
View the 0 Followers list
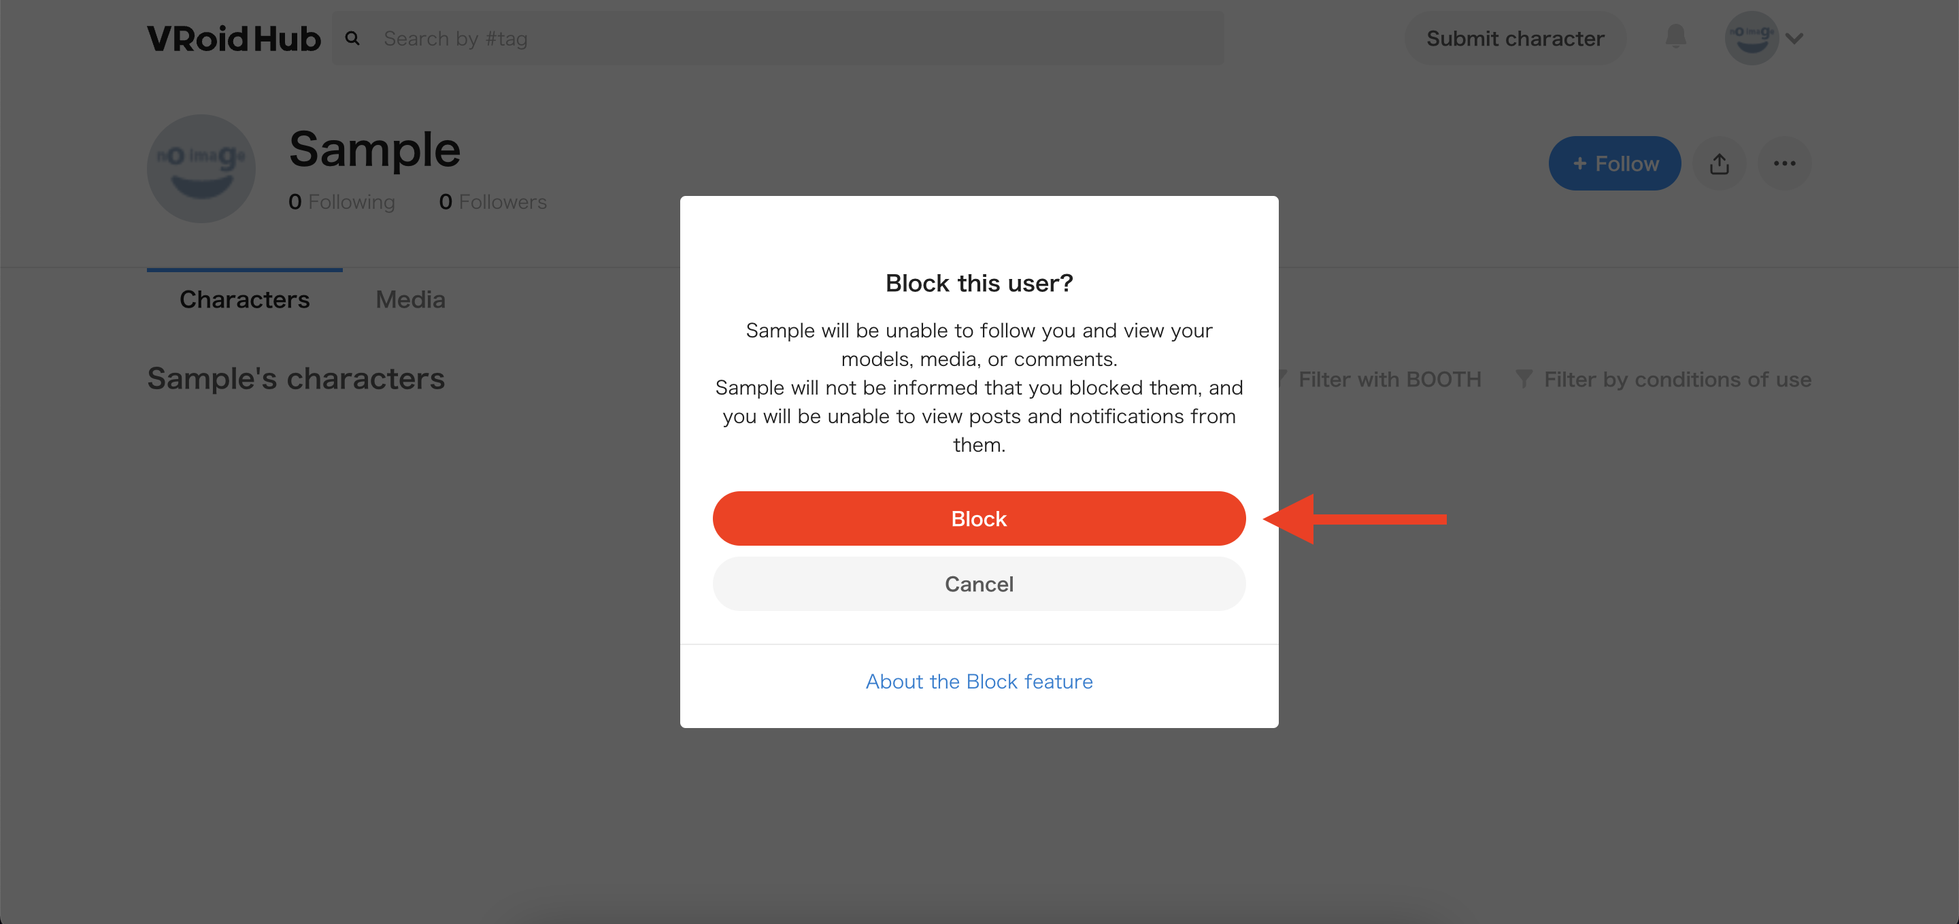(492, 202)
